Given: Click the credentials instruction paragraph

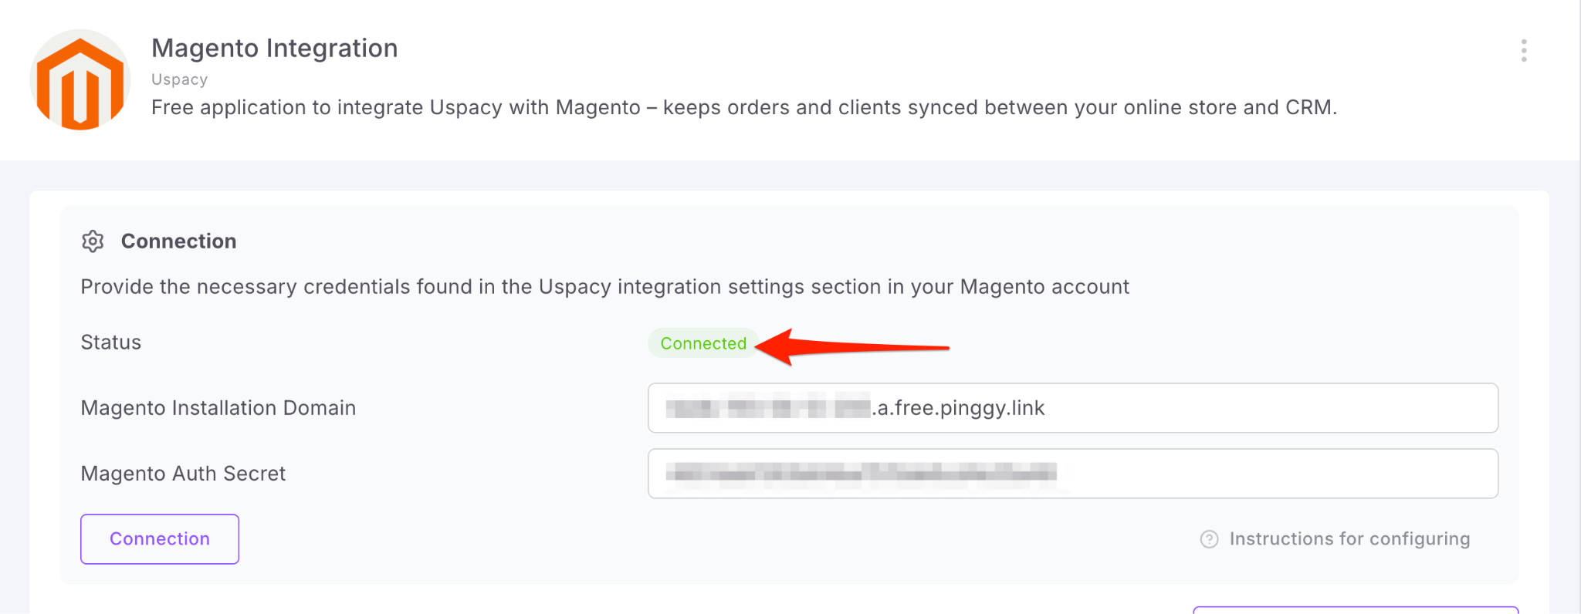Looking at the screenshot, I should pos(604,287).
